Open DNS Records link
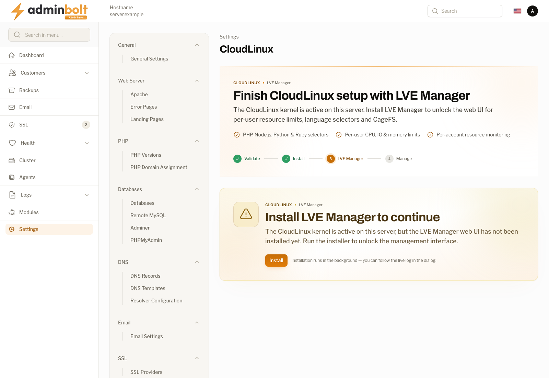549x378 pixels. 145,276
